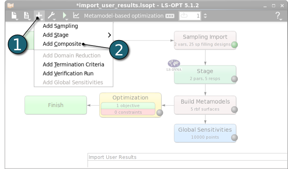Click the Finish box
The height and width of the screenshot is (169, 288).
56,105
